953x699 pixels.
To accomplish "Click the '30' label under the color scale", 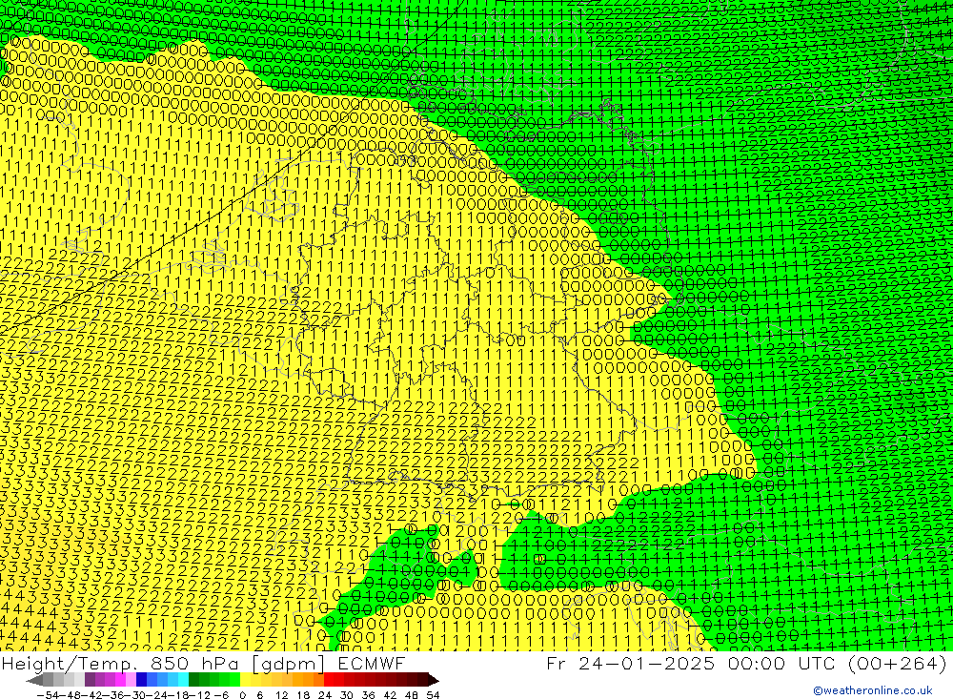I will [347, 695].
